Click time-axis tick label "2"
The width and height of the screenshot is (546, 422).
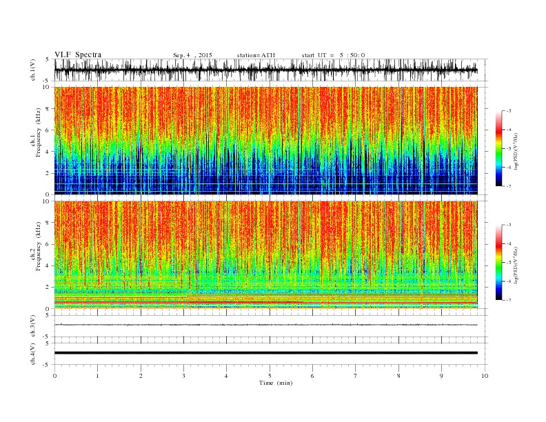(141, 376)
